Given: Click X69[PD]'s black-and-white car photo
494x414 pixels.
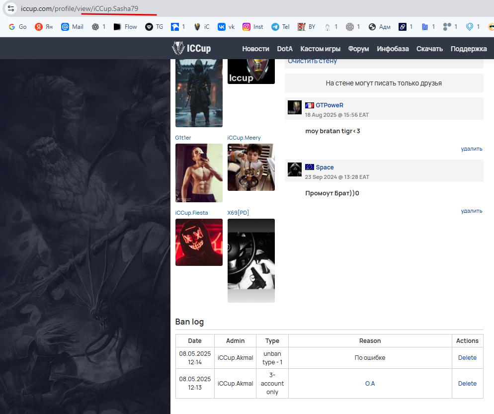Looking at the screenshot, I should [251, 260].
